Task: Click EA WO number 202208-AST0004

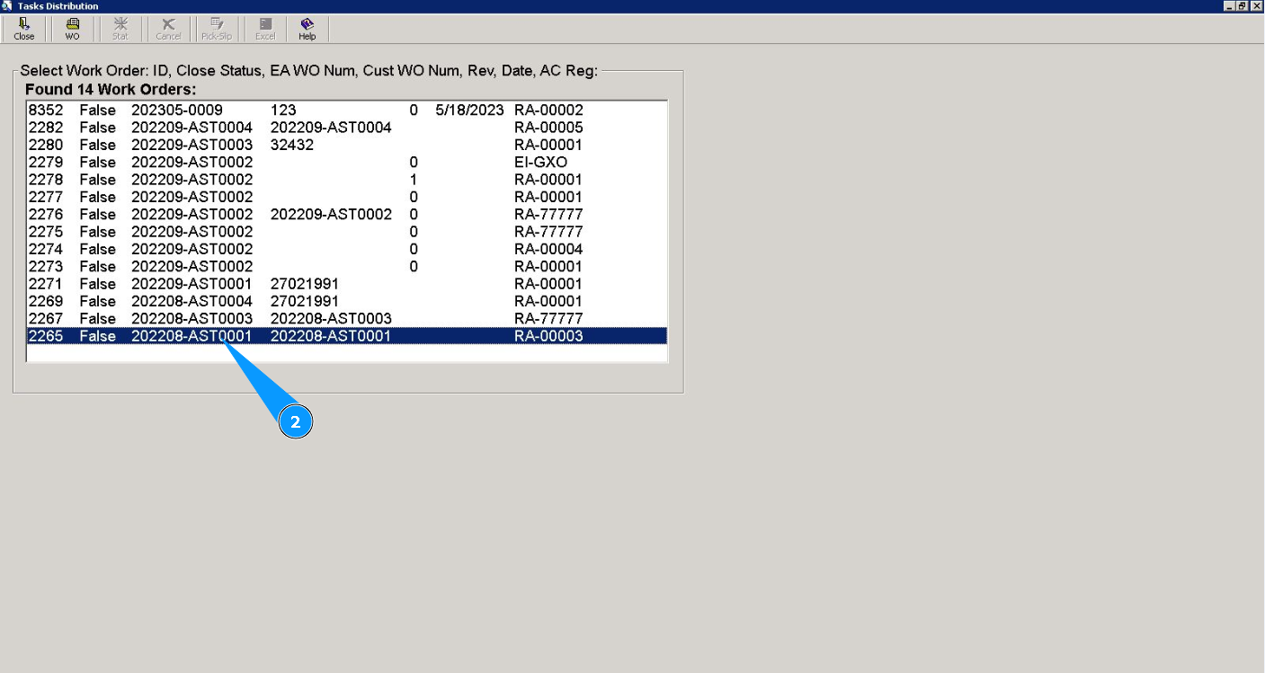Action: point(192,301)
